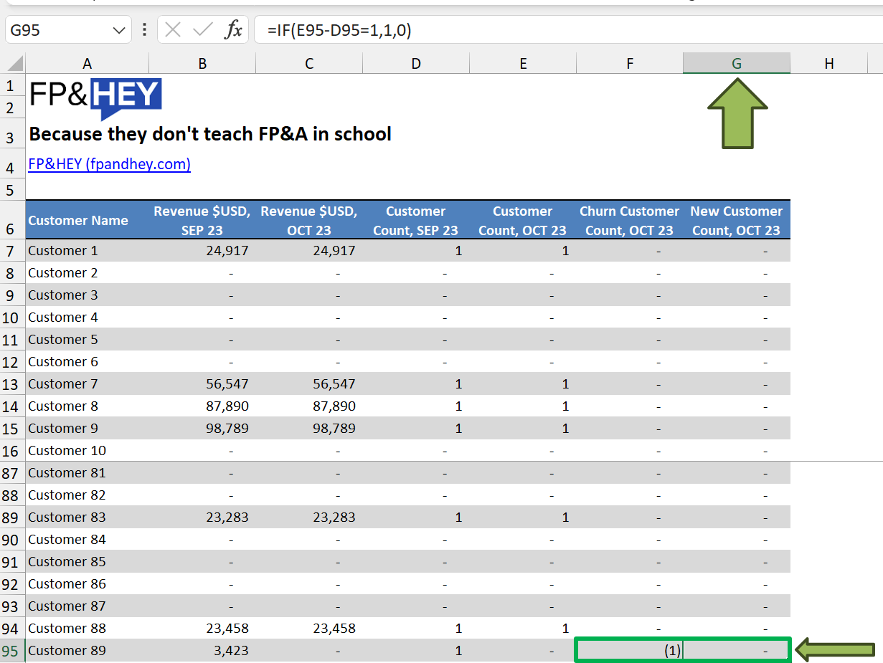The width and height of the screenshot is (883, 663).
Task: Select the Customer Name header cell
Action: 79,220
